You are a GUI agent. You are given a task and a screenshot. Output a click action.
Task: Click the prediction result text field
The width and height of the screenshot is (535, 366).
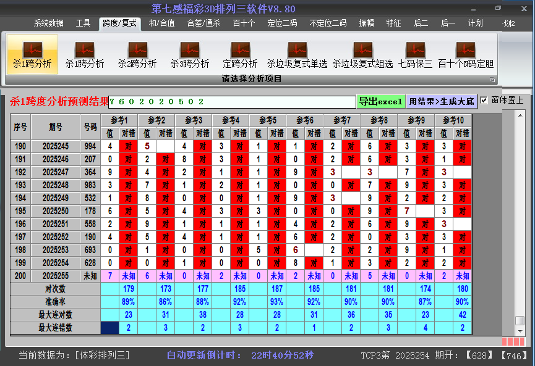point(232,102)
